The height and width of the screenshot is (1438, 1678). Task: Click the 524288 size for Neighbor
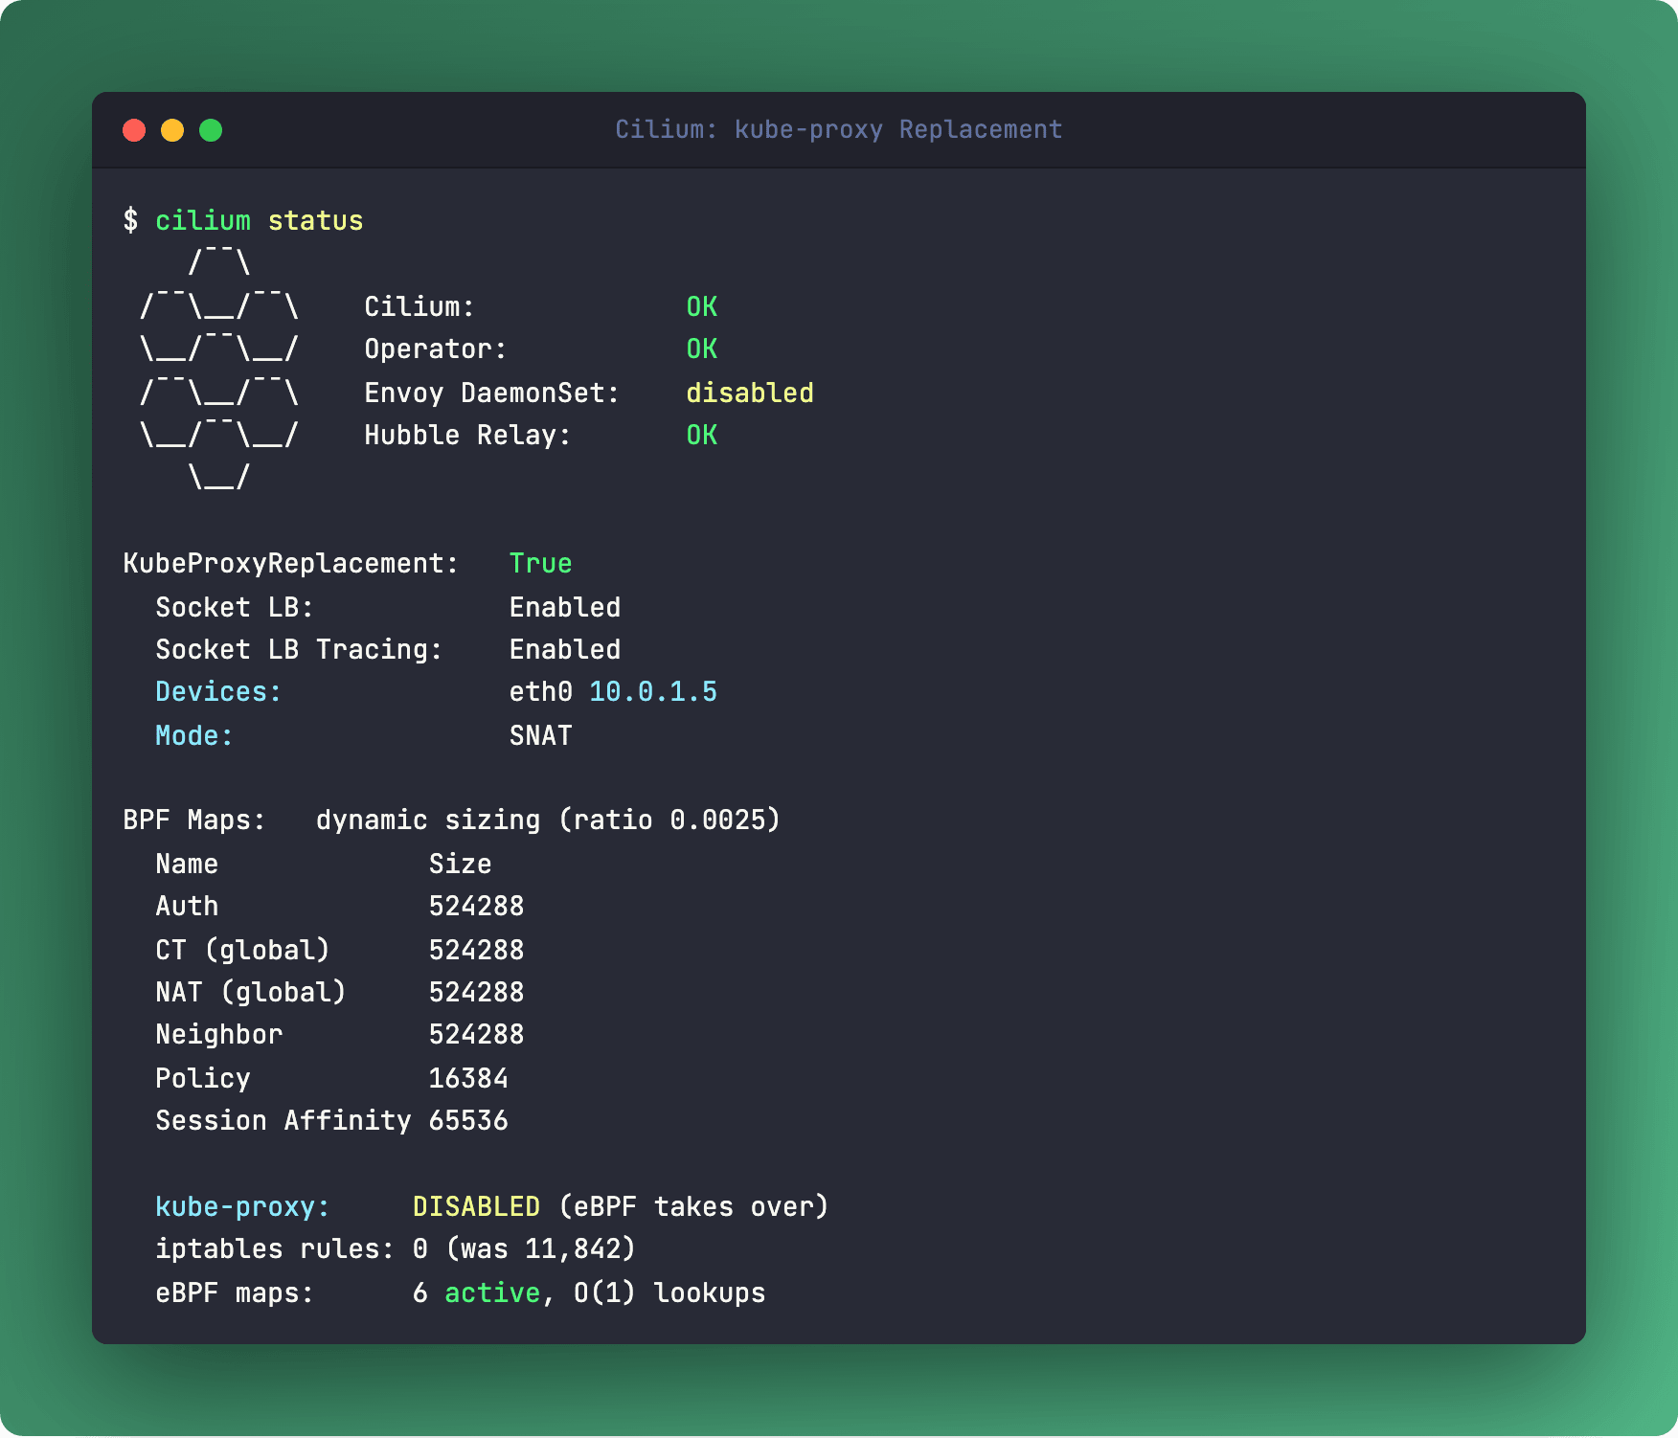point(476,1035)
